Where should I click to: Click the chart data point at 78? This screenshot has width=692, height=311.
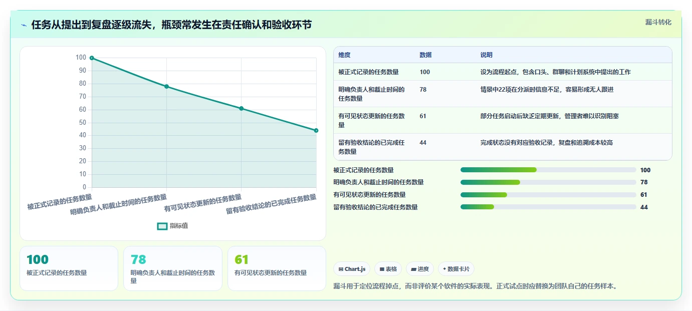click(166, 87)
